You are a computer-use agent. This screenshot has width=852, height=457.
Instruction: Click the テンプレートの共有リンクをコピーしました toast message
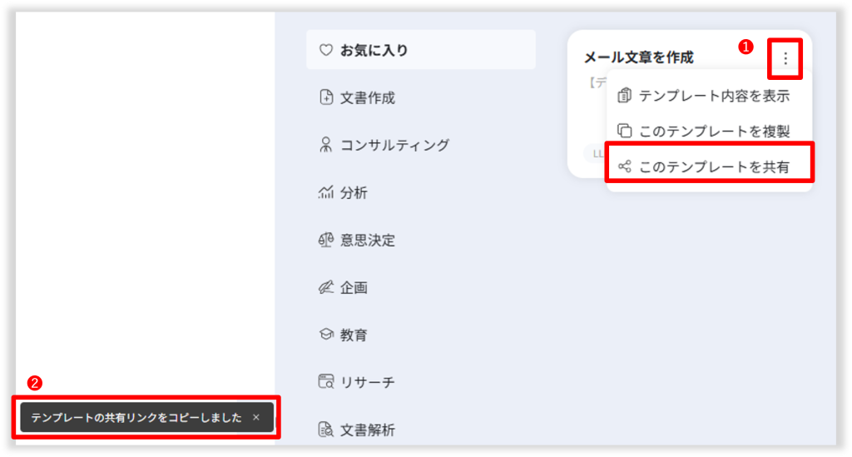[136, 418]
